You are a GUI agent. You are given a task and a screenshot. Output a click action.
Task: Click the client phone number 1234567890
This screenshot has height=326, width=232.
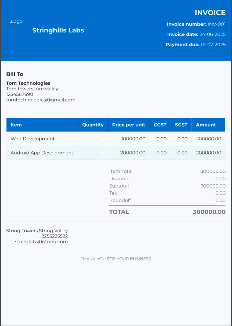point(20,94)
